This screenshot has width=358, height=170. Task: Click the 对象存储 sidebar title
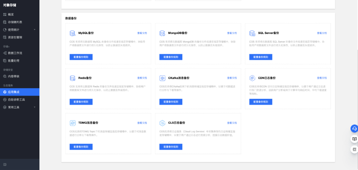click(10, 5)
